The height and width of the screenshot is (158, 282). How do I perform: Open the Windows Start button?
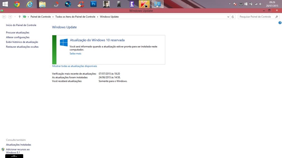tap(5, 4)
